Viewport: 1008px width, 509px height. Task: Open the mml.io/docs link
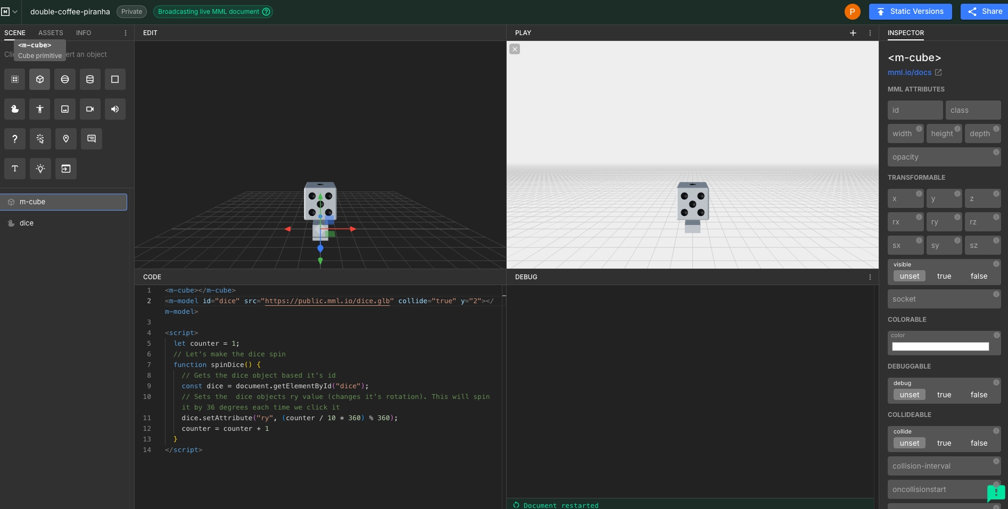coord(910,72)
